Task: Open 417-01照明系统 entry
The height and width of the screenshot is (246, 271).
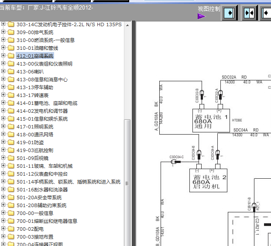Action: (35, 127)
